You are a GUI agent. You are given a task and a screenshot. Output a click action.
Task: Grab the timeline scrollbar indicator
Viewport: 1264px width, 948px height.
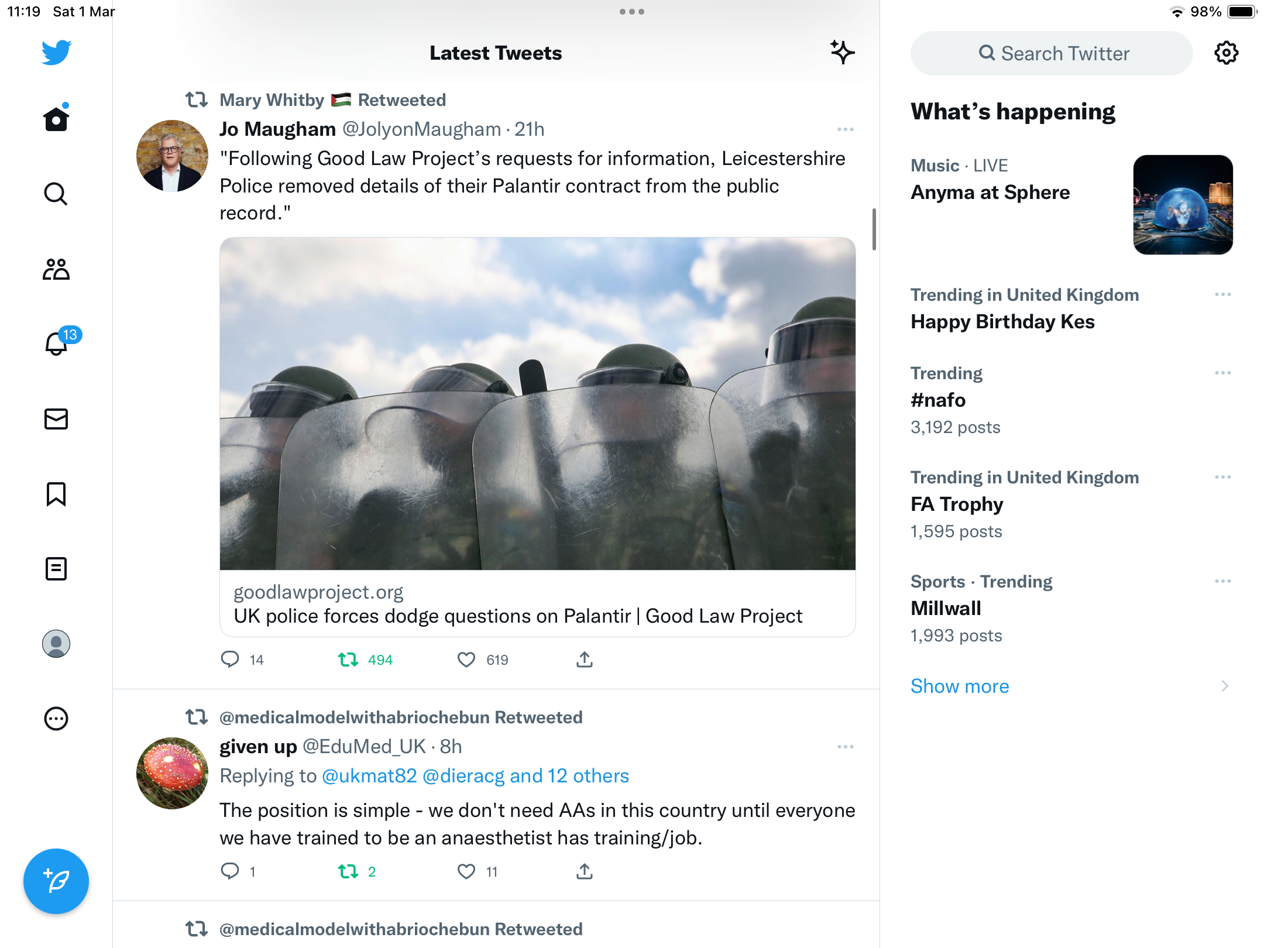point(874,229)
